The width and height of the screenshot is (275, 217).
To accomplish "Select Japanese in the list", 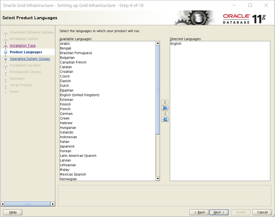I will [107, 146].
